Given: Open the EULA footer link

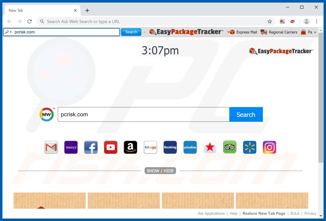Looking at the screenshot, I should (x=295, y=213).
